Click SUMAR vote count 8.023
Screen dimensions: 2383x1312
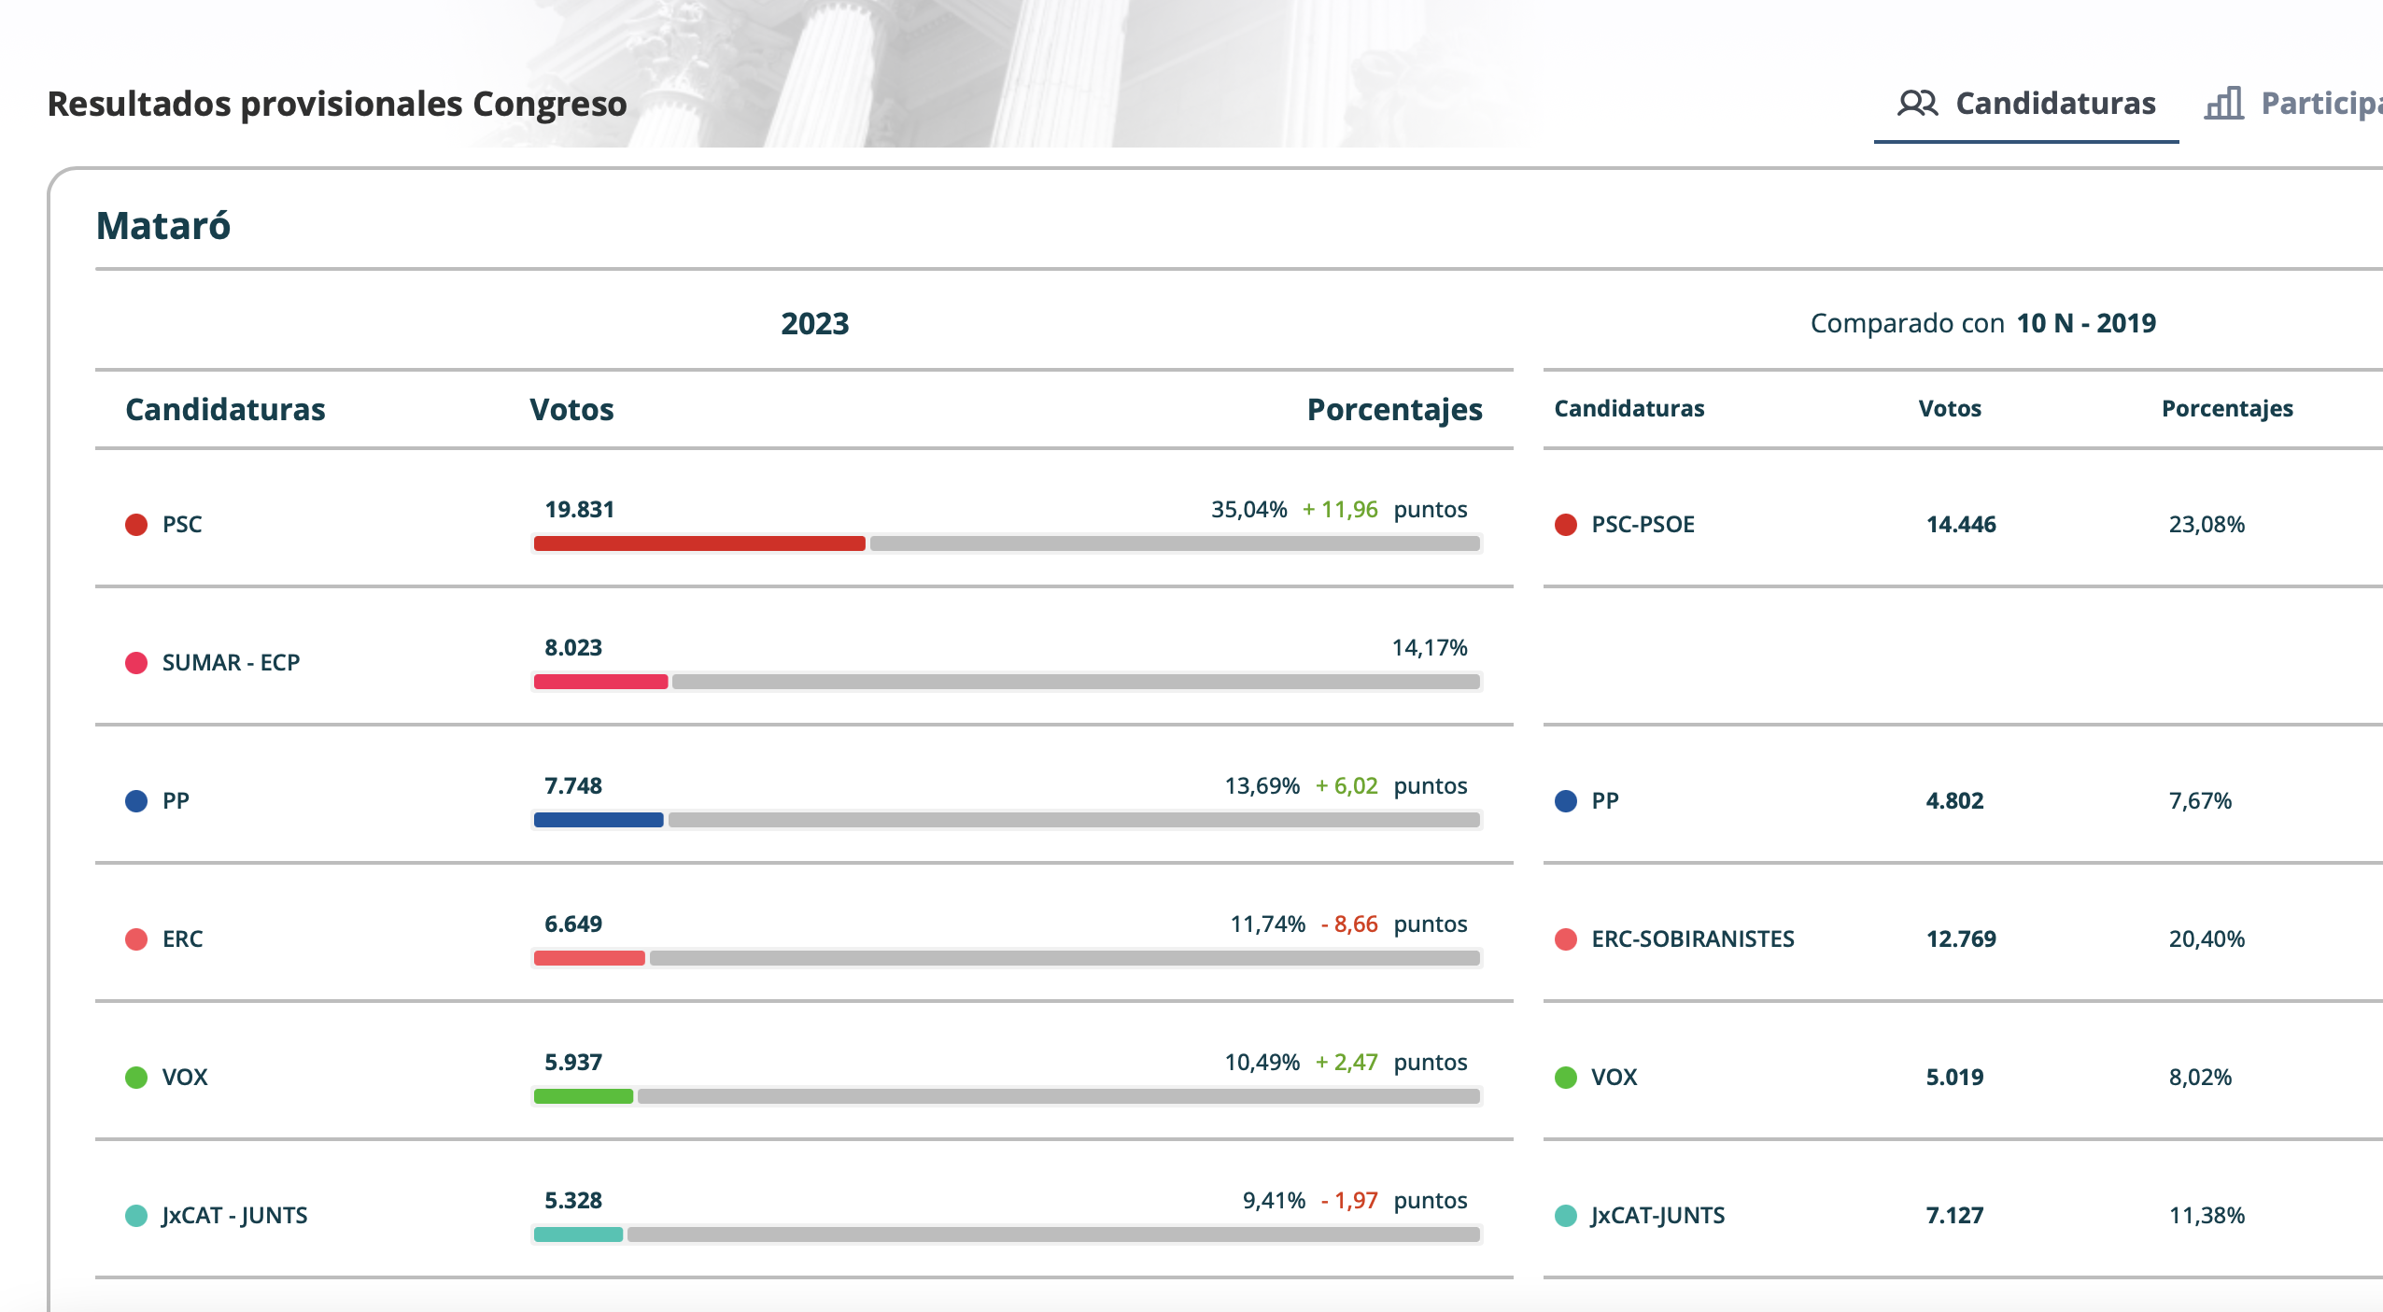[x=573, y=648]
